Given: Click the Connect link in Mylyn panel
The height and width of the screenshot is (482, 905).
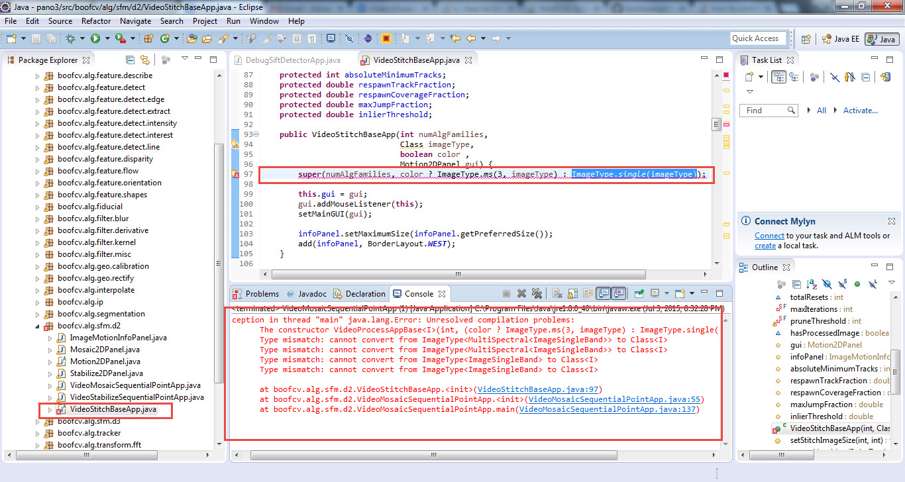Looking at the screenshot, I should 769,236.
